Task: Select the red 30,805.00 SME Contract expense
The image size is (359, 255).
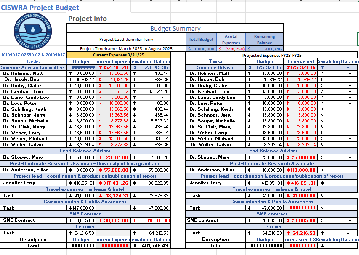Action: pyautogui.click(x=113, y=220)
